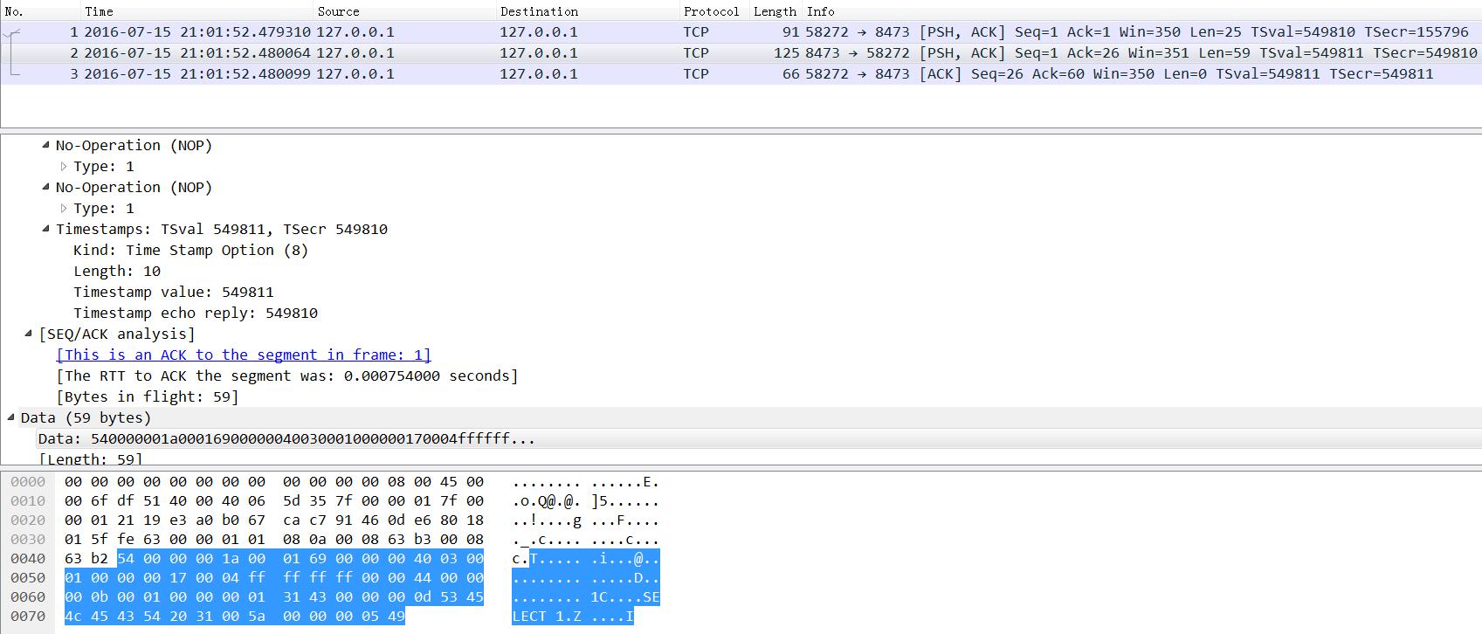Collapse the first No-Operation (NOP) option

coord(46,146)
